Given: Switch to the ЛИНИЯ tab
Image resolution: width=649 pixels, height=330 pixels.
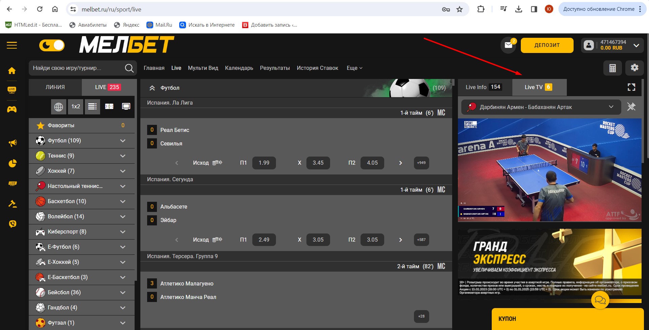Looking at the screenshot, I should coord(55,87).
